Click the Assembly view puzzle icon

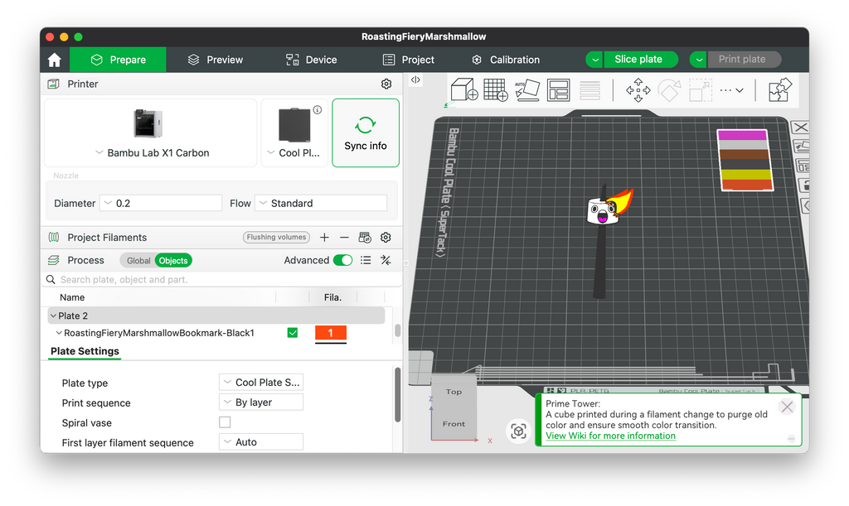(780, 89)
